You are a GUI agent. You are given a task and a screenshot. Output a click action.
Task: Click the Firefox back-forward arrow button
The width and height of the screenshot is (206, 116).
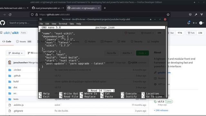(4, 15)
